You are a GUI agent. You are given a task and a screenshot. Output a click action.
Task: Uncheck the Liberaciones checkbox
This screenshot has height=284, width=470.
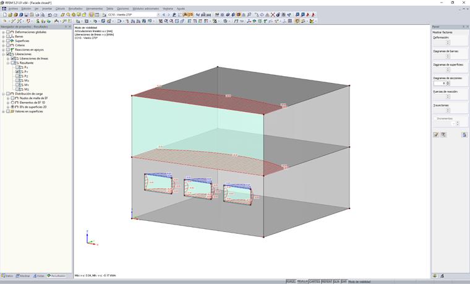click(x=8, y=54)
